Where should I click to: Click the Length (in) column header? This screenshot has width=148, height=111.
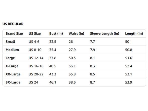(x=134, y=33)
